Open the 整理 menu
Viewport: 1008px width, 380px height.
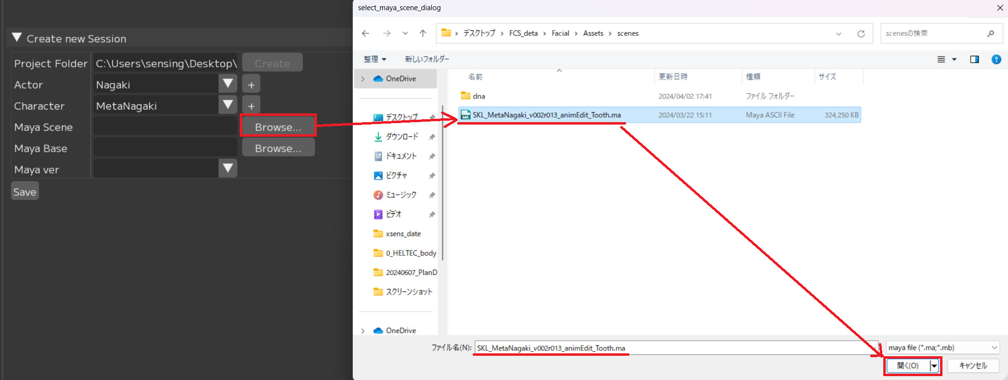tap(375, 59)
